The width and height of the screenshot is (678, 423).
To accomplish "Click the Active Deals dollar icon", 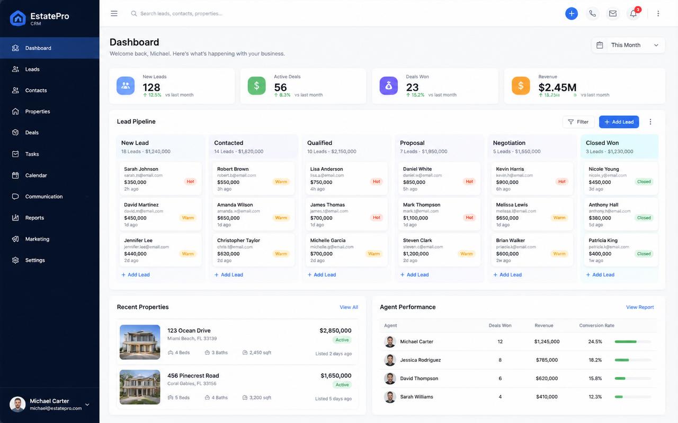I will [257, 86].
